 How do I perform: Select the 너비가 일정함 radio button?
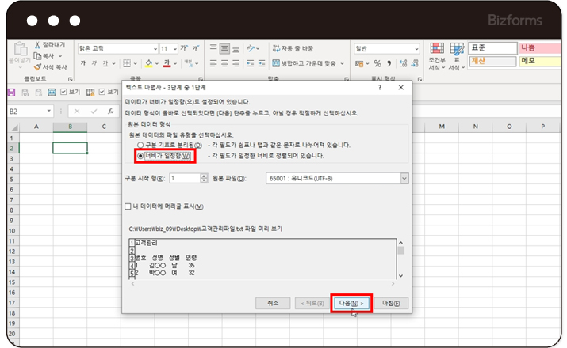click(x=140, y=156)
